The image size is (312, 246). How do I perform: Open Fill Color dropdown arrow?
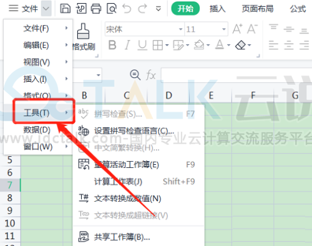coord(208,45)
